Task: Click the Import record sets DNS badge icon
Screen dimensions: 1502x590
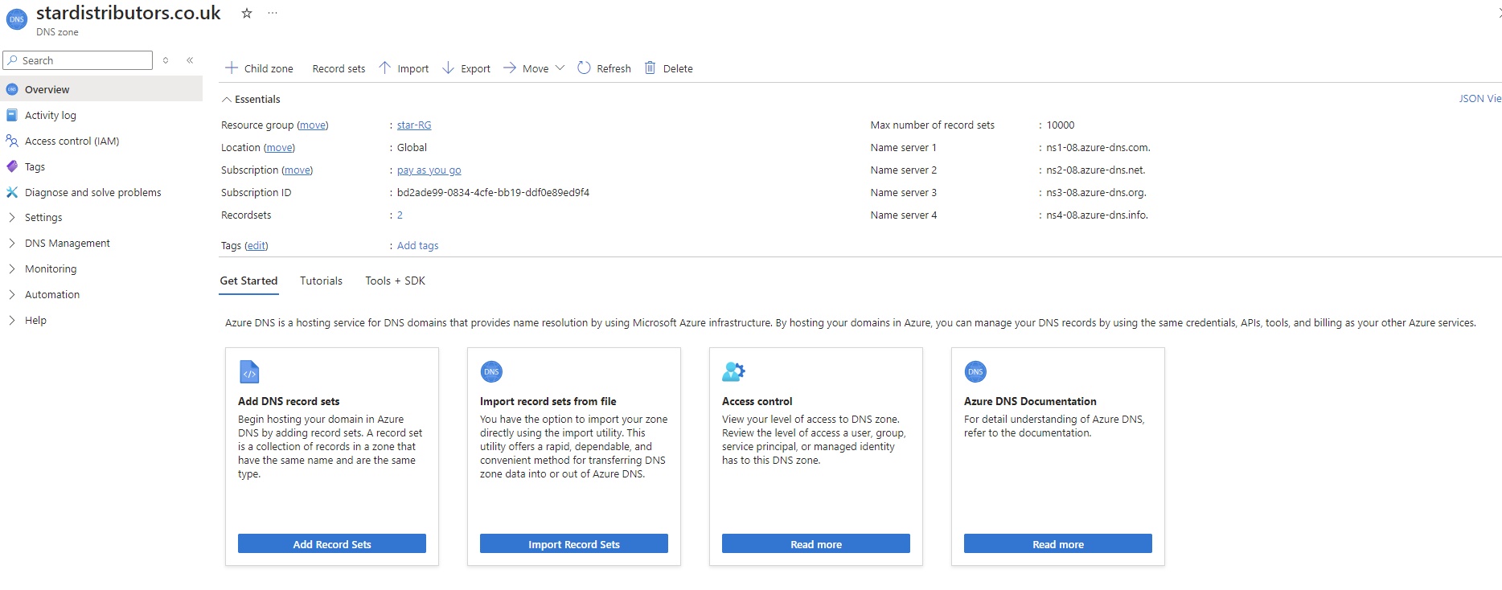Action: tap(491, 371)
